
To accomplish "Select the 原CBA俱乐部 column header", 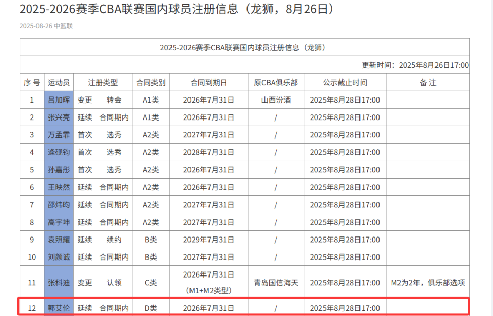I will pos(276,82).
